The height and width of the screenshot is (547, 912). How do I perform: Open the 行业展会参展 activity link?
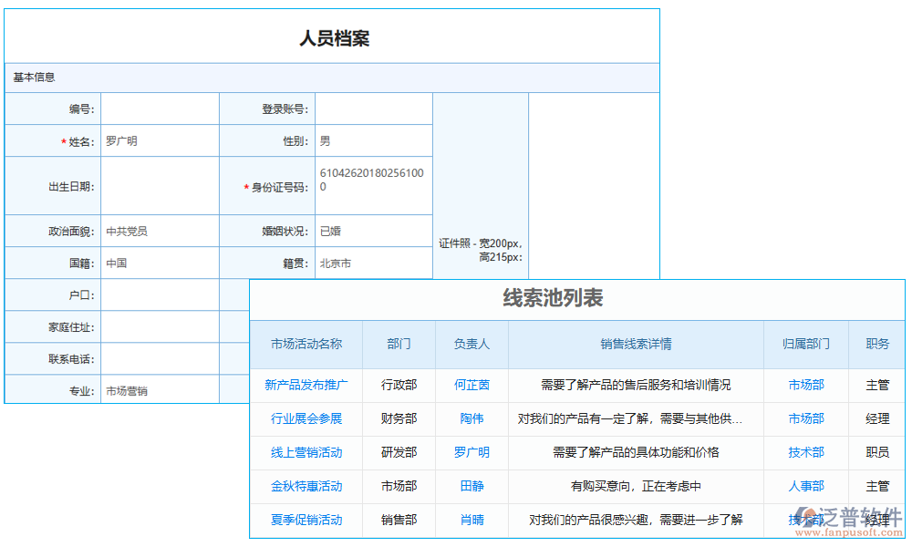pos(306,418)
